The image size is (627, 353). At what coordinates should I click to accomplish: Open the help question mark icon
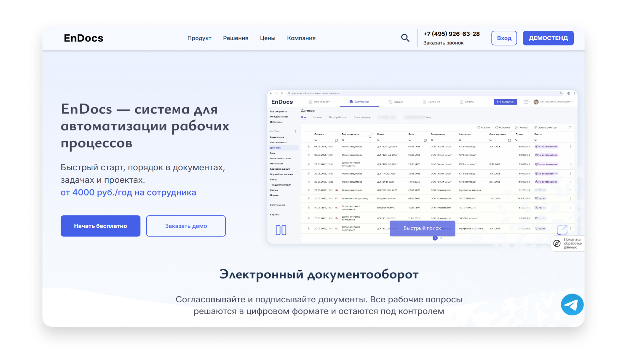pyautogui.click(x=526, y=102)
